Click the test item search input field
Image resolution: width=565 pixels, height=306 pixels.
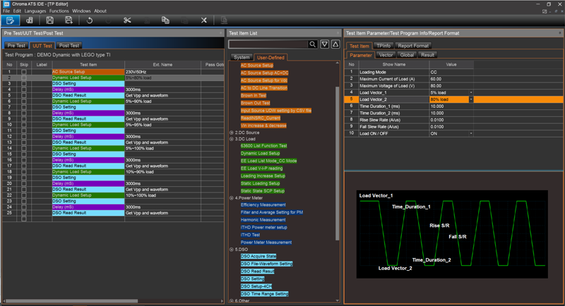click(267, 44)
